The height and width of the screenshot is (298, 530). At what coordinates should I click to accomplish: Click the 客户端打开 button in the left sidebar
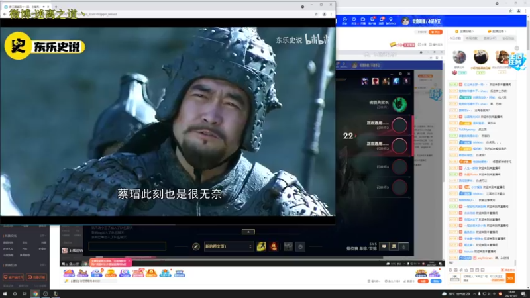(x=13, y=277)
